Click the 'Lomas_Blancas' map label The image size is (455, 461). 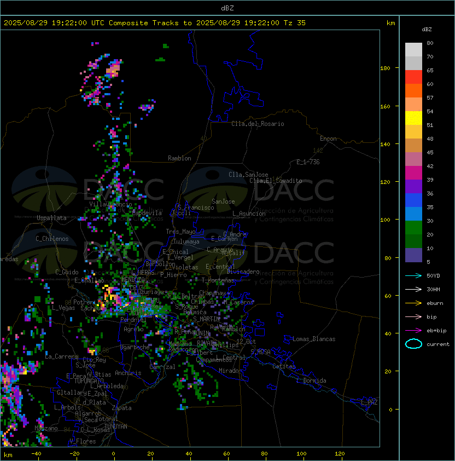(x=314, y=339)
